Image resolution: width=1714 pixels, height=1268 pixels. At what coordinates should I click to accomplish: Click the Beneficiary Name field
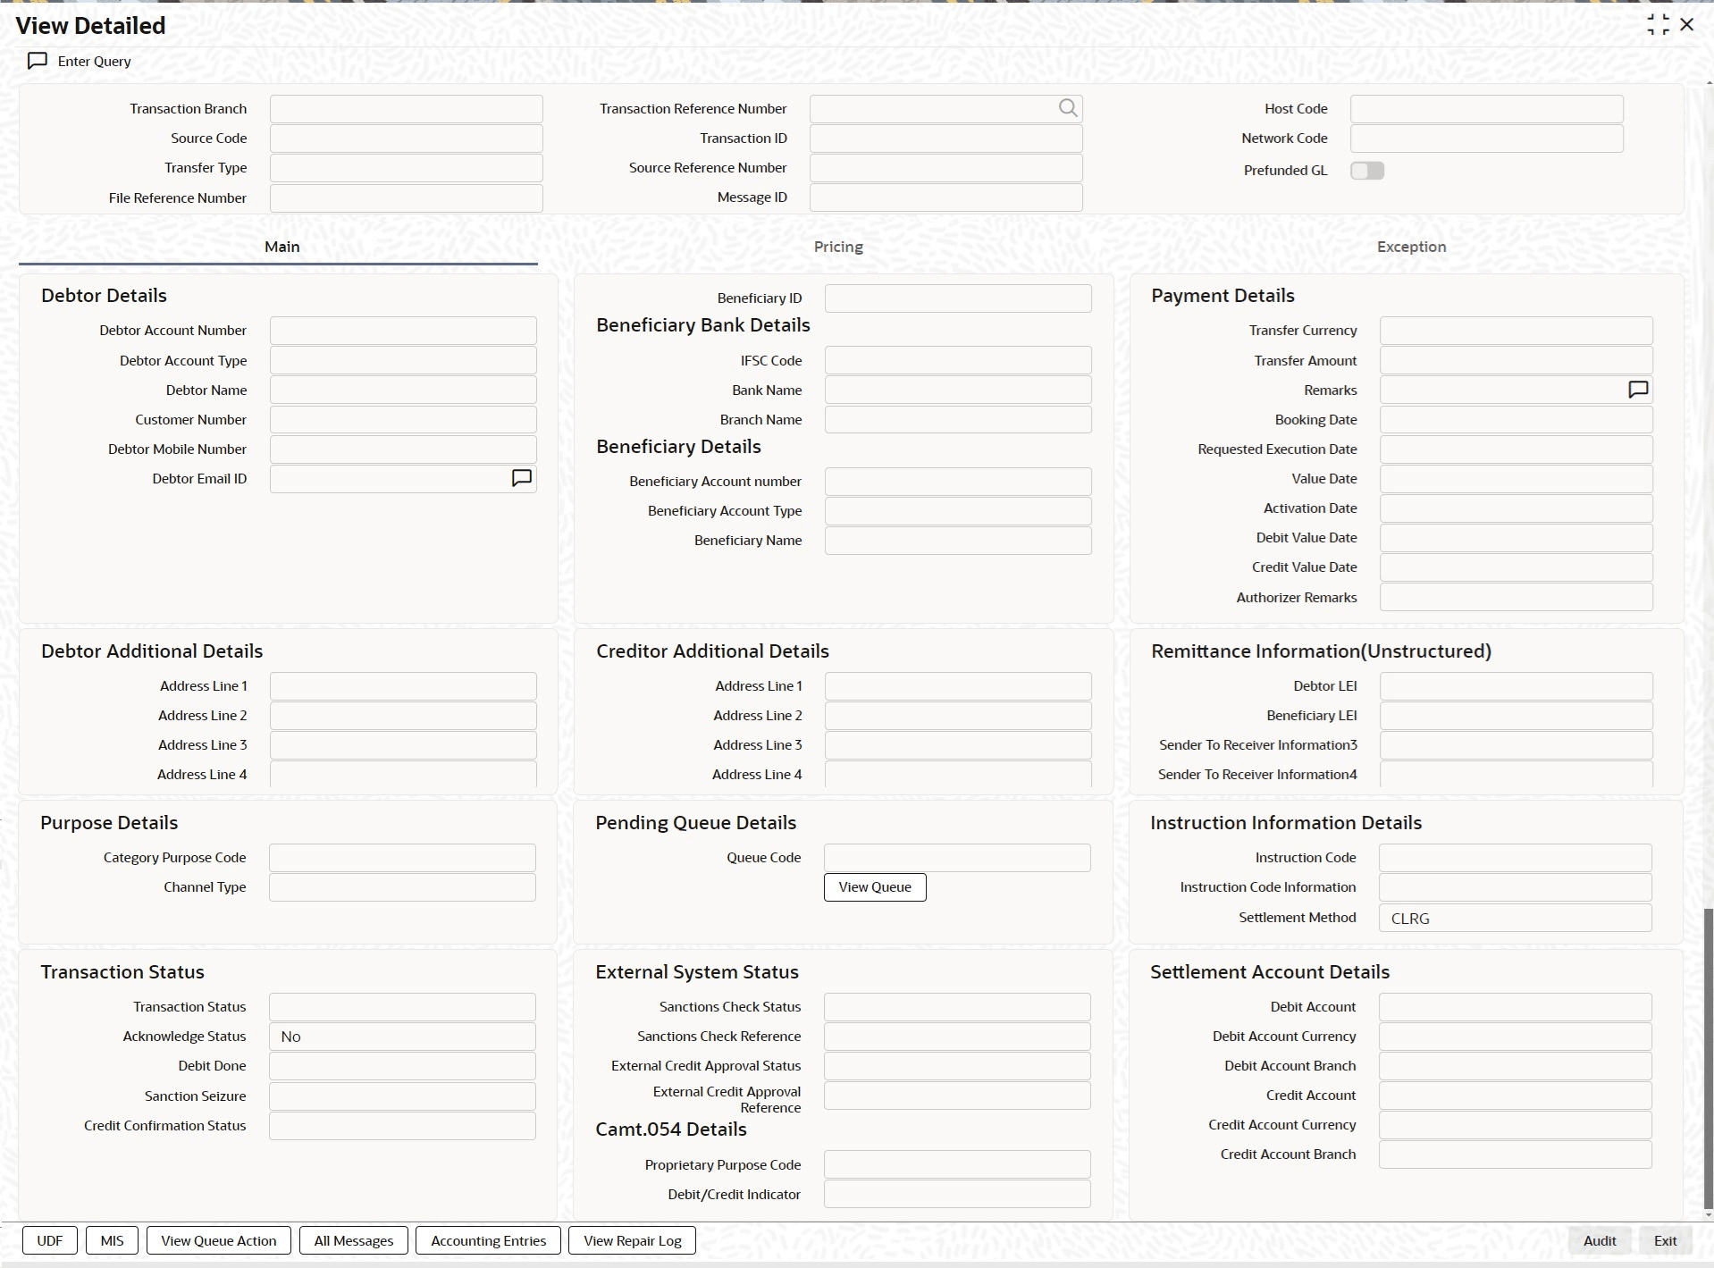[x=958, y=541]
